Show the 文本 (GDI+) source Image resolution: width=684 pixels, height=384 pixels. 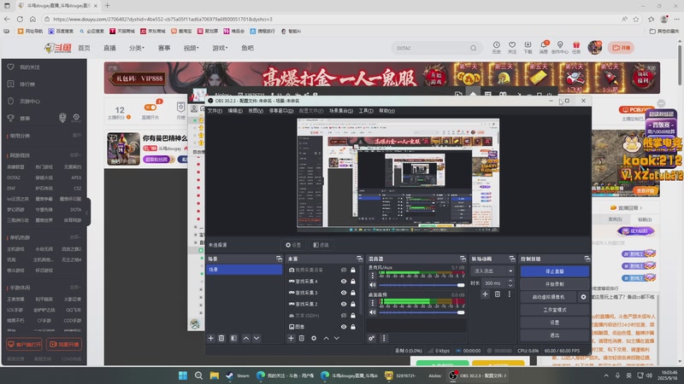pyautogui.click(x=344, y=315)
